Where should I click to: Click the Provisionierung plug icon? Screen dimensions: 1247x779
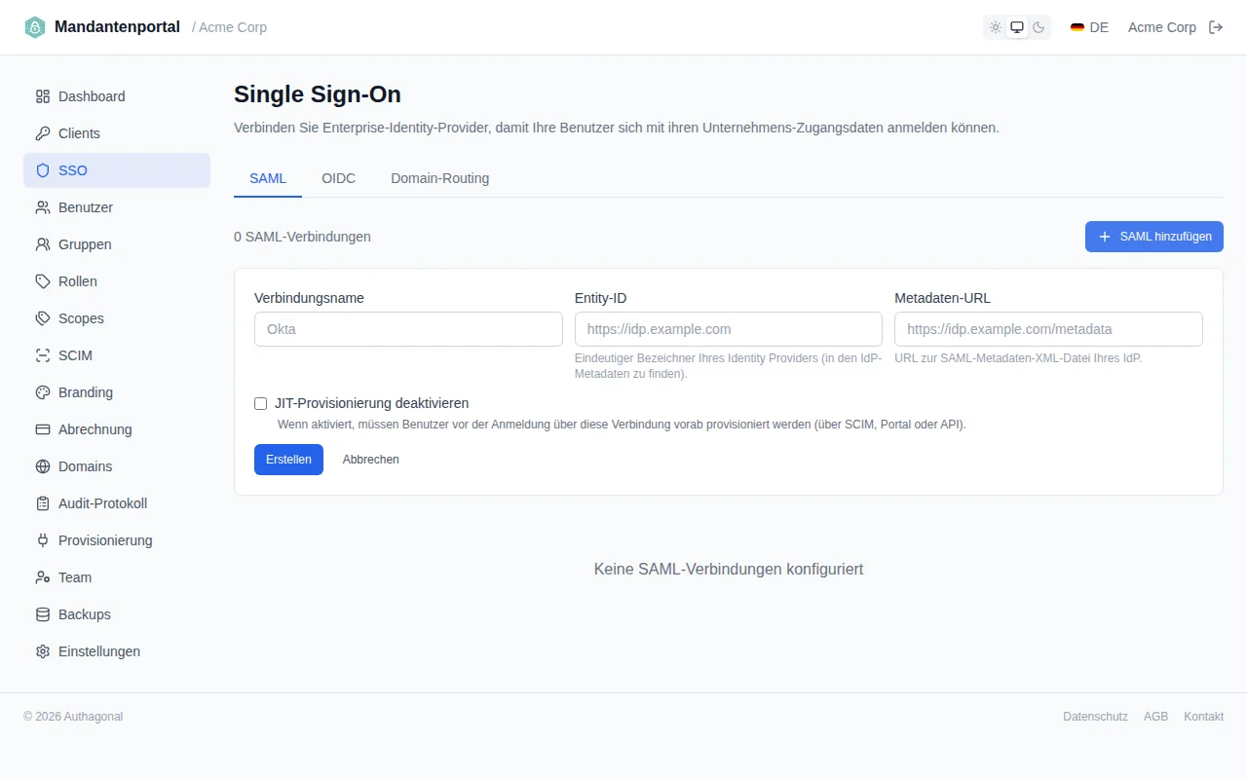click(x=43, y=540)
